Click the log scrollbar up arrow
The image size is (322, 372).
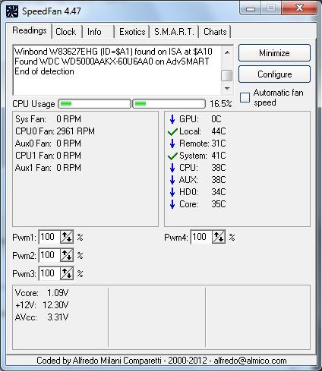click(x=227, y=52)
